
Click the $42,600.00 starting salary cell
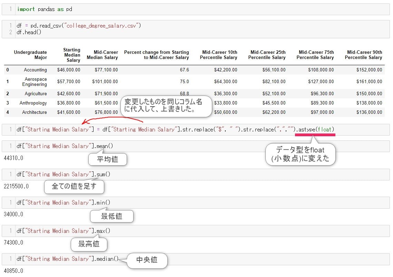click(69, 94)
